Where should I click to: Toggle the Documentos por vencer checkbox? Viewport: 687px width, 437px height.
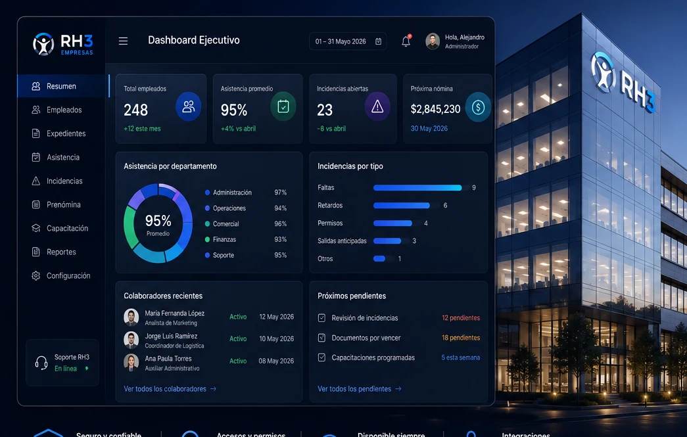pyautogui.click(x=321, y=338)
